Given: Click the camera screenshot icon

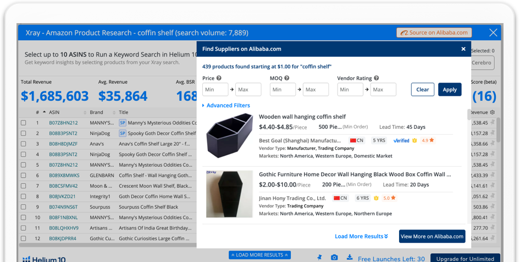Looking at the screenshot, I should [x=334, y=258].
